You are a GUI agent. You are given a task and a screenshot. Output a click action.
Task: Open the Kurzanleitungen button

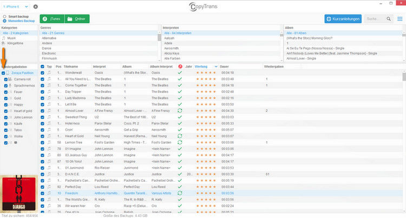(x=343, y=19)
